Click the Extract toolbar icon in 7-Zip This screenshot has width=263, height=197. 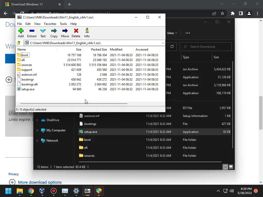[32, 33]
